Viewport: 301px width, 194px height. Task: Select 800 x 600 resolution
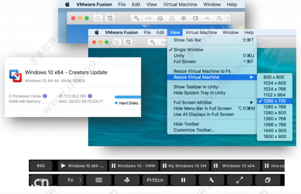274,77
